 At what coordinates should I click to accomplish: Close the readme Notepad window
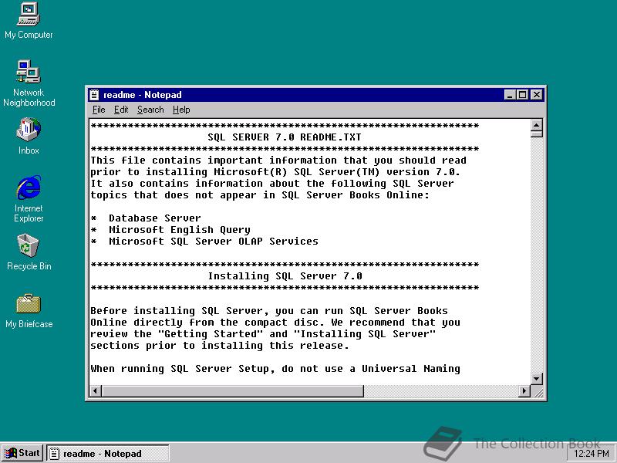536,95
